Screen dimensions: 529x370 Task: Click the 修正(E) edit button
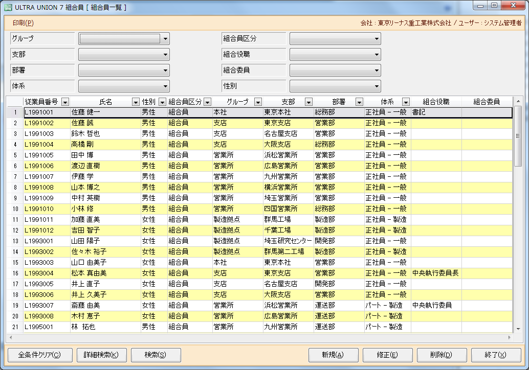point(387,355)
